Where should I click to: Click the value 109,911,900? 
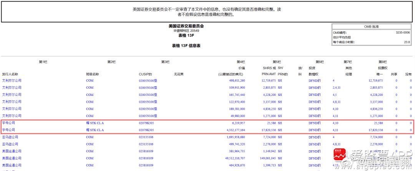(x=237, y=88)
